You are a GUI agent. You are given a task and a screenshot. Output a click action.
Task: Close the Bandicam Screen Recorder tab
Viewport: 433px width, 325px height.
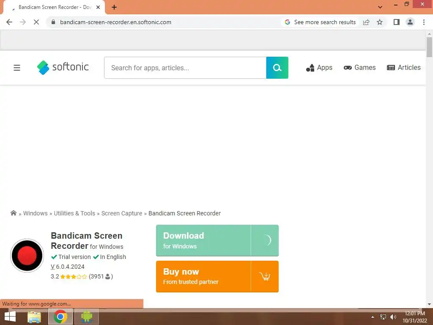[98, 7]
